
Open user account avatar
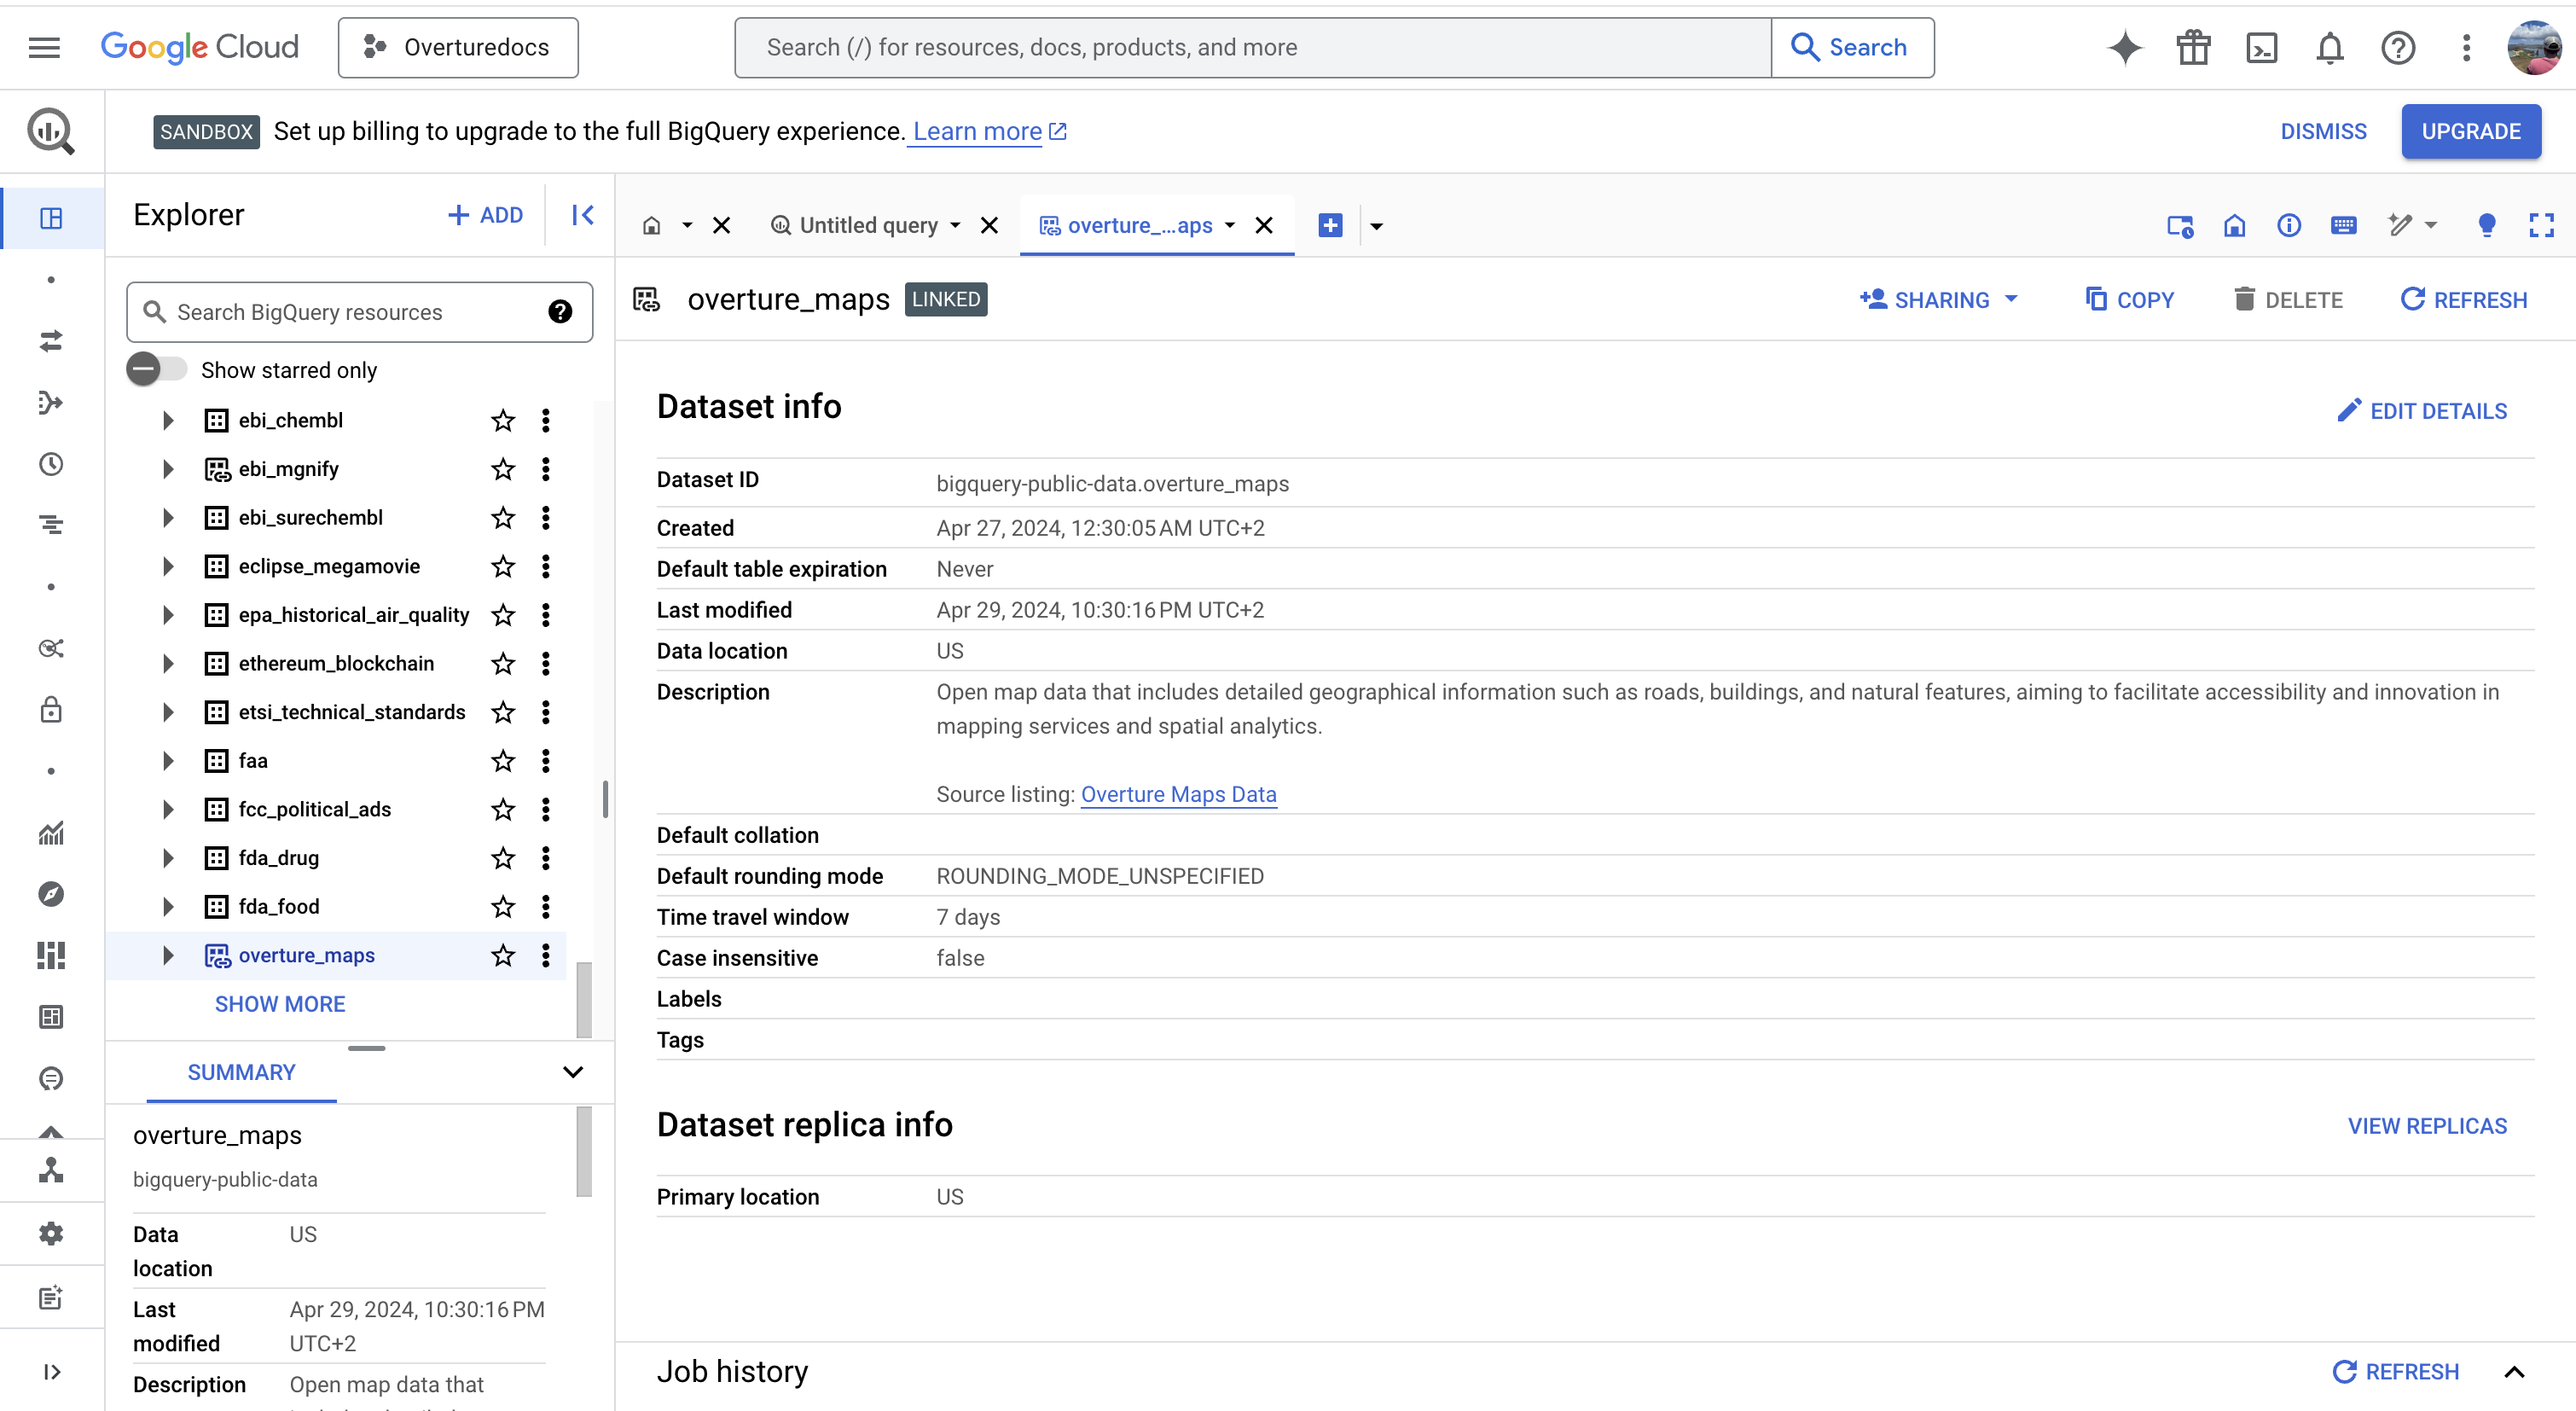click(x=2535, y=47)
